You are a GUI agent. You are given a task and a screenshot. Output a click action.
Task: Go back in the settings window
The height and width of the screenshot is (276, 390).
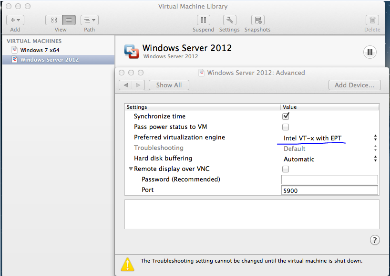(125, 85)
